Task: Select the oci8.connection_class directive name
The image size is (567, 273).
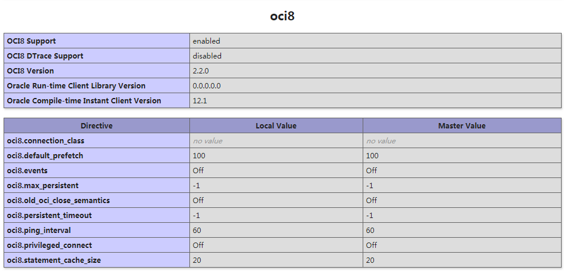Action: (45, 141)
